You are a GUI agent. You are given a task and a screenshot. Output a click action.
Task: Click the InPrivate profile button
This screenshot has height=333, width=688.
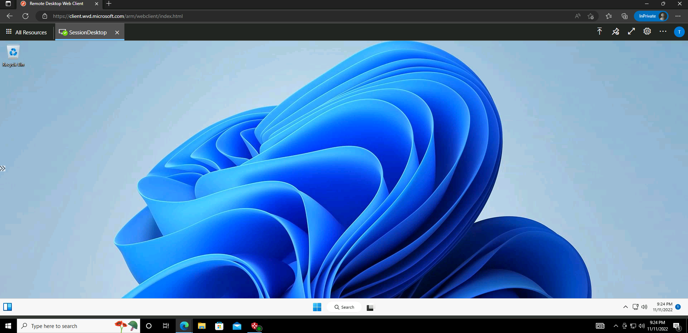pyautogui.click(x=651, y=16)
